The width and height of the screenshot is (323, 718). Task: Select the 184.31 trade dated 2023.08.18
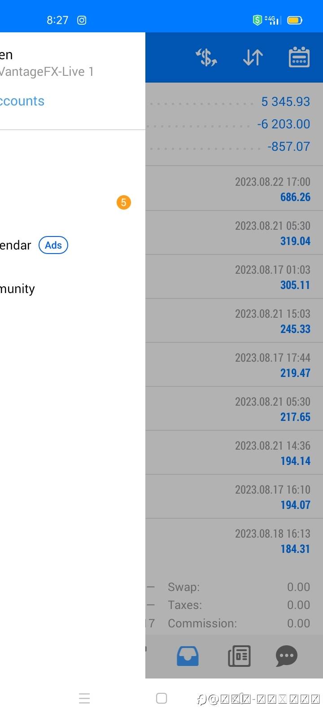click(x=234, y=541)
